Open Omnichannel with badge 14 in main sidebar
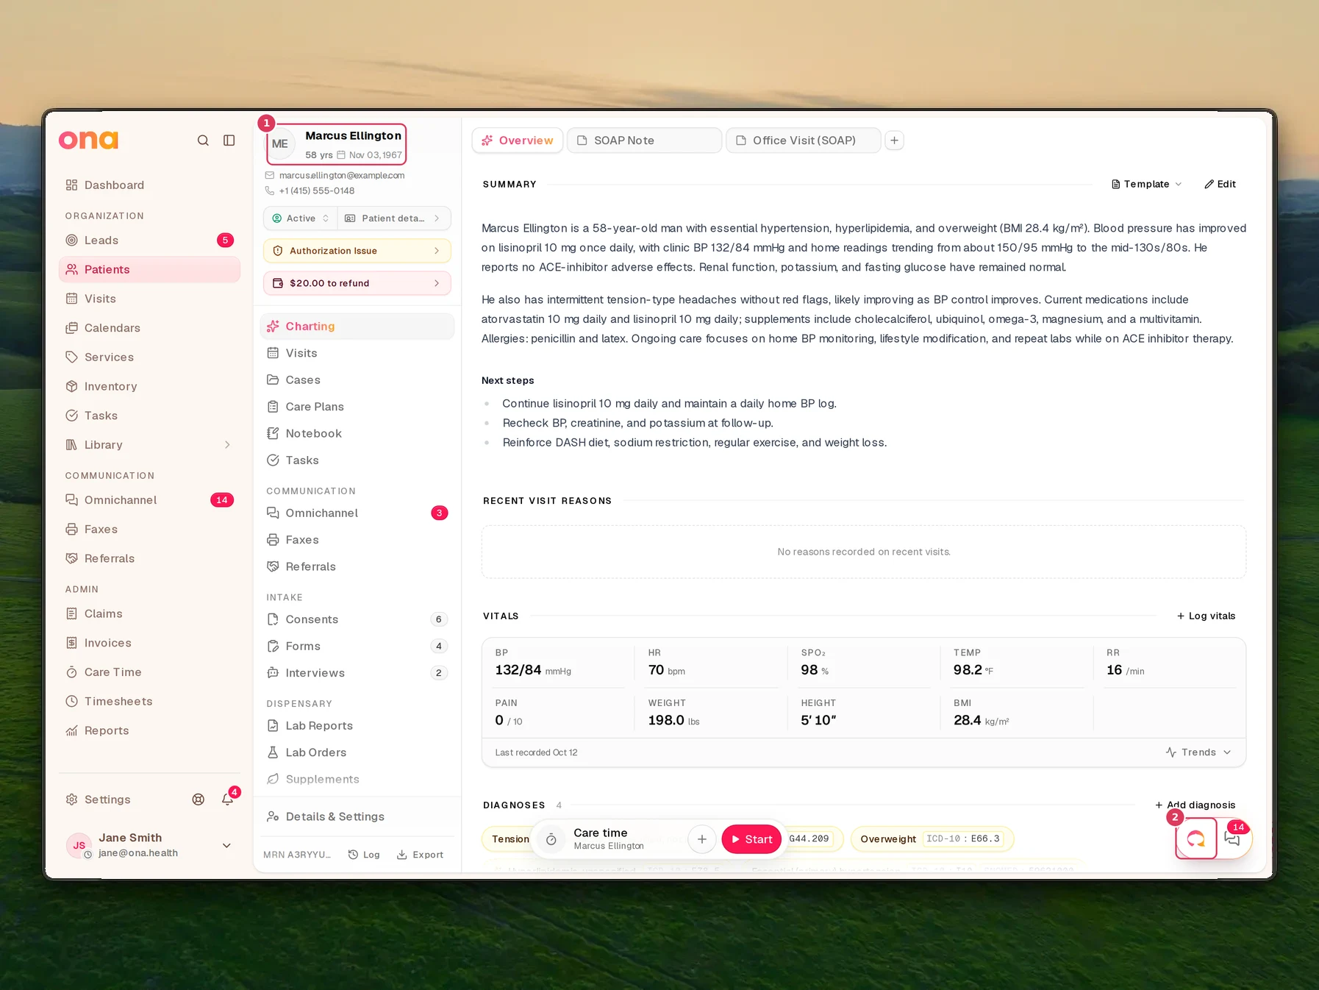Screen dimensions: 1319x990 pos(149,500)
